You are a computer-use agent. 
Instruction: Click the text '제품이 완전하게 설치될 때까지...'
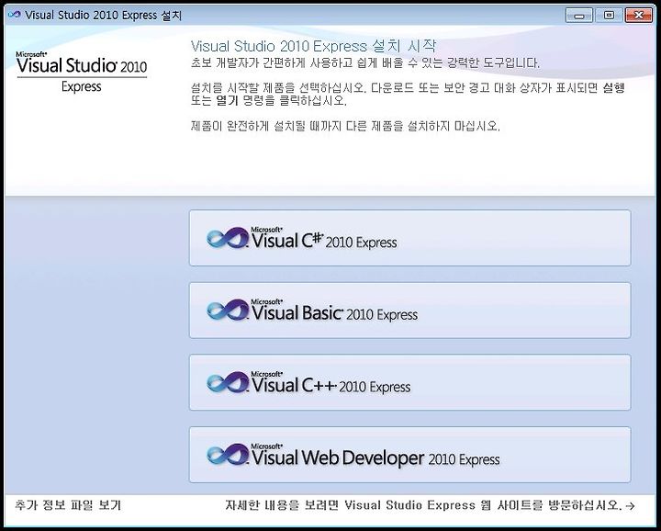(345, 126)
